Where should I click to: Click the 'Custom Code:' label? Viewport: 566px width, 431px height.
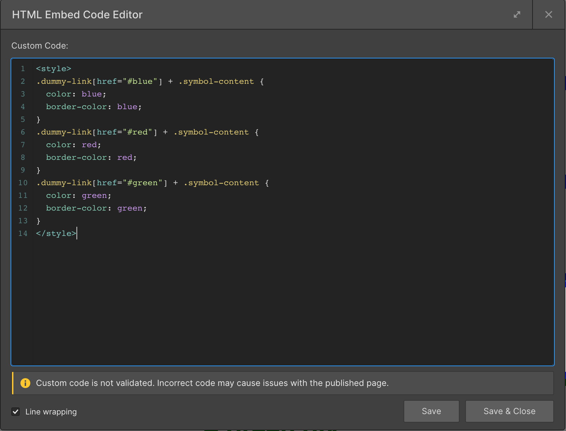pos(40,46)
